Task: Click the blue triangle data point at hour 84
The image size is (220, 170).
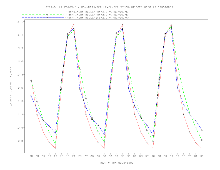Action: [x=202, y=130]
